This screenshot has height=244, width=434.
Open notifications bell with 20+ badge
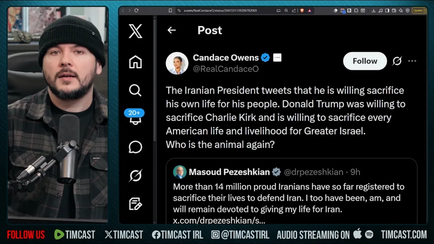tap(135, 117)
